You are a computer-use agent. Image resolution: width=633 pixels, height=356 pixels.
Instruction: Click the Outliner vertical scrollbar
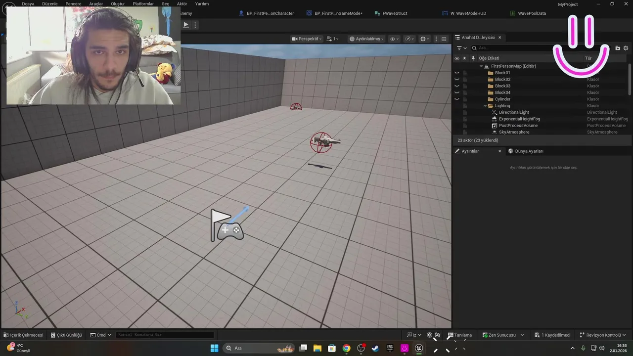pos(630,79)
